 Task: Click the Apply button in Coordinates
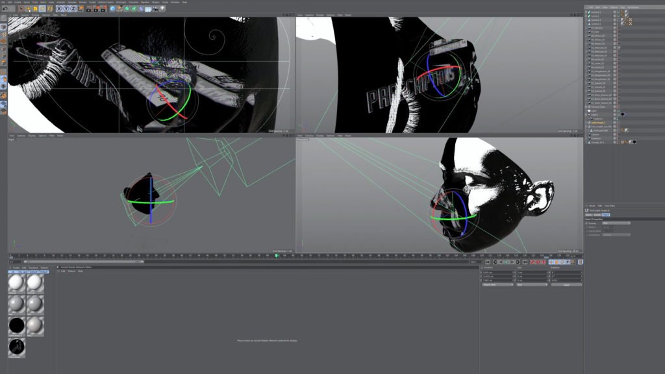[566, 284]
